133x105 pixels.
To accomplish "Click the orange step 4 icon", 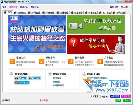I will click(100, 61).
